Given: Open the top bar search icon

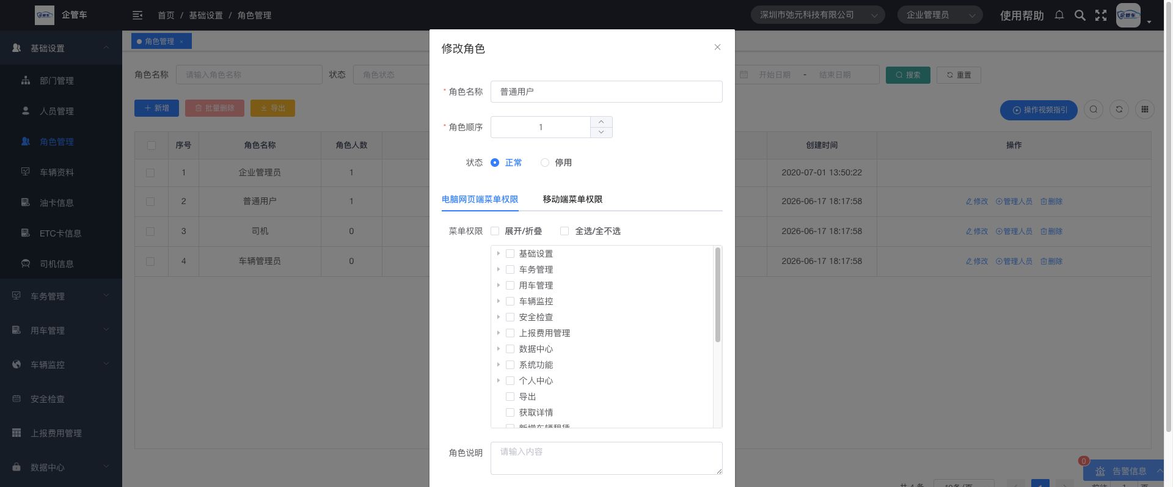Looking at the screenshot, I should (x=1080, y=15).
